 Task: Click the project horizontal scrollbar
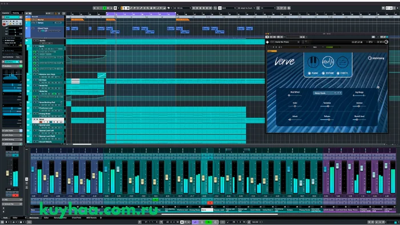click(82, 144)
